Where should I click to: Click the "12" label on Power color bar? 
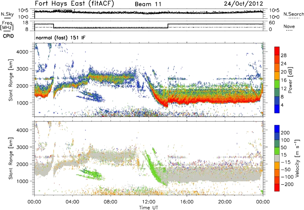(283, 89)
